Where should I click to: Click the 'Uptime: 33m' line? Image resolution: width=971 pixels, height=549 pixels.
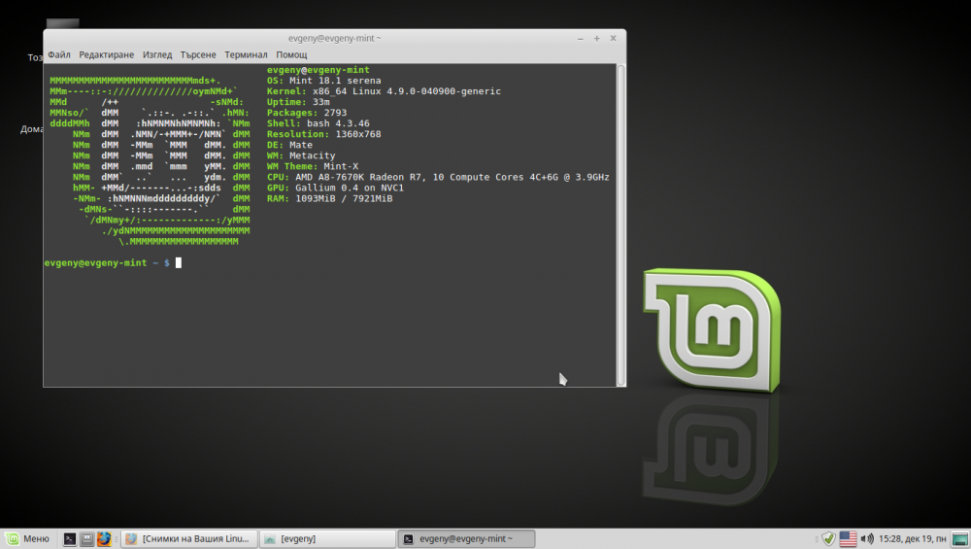click(x=298, y=102)
